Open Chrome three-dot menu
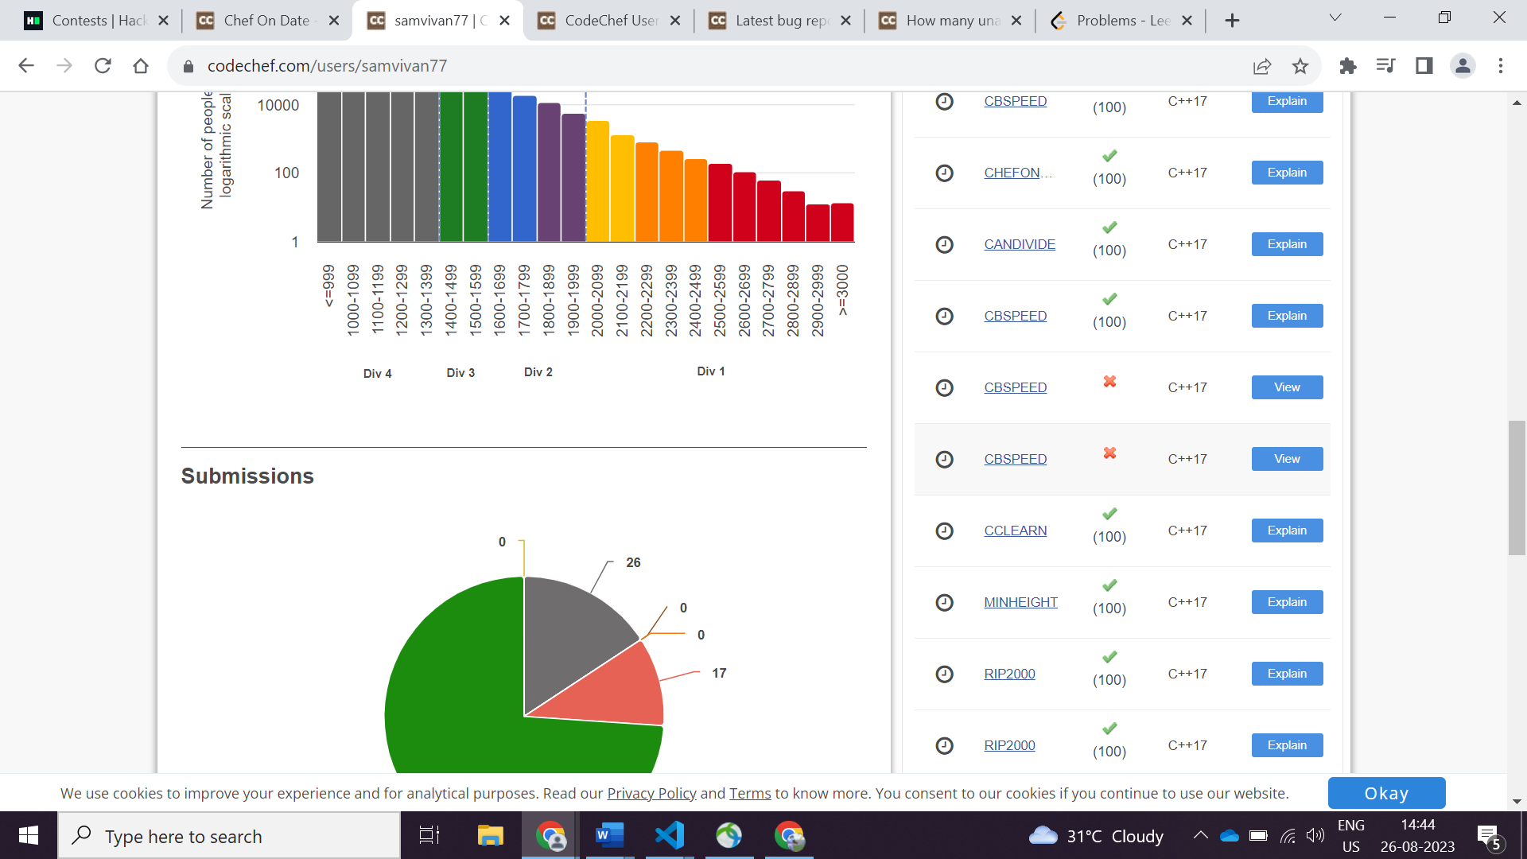The width and height of the screenshot is (1527, 859). tap(1501, 66)
